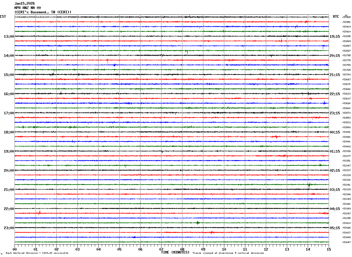Viewport: 352px width, 257px height.
Task: Click the red spike on the 22:15 trace
Action: point(39,212)
